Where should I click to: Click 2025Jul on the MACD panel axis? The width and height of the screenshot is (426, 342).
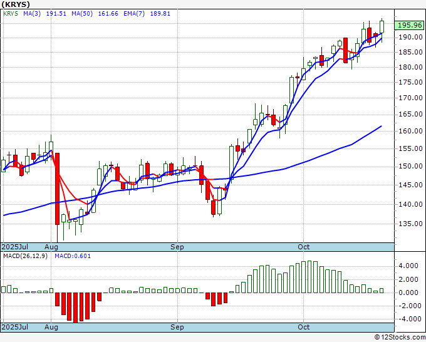(15, 327)
